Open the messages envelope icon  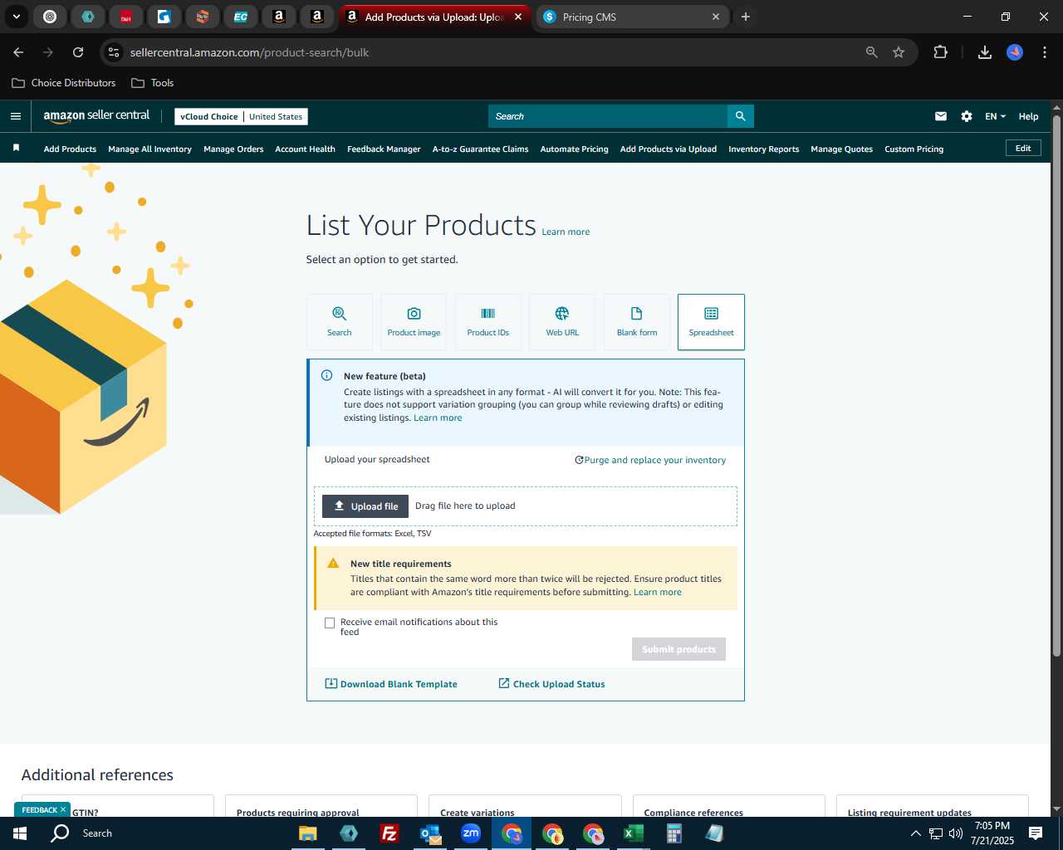tap(940, 116)
